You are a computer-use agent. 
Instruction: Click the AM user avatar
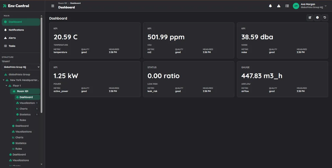point(296,6)
